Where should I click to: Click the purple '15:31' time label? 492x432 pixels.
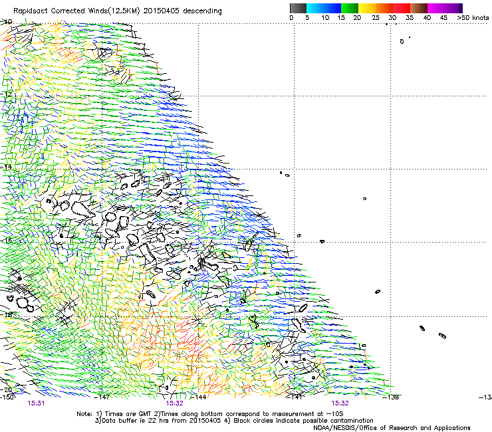pyautogui.click(x=36, y=403)
